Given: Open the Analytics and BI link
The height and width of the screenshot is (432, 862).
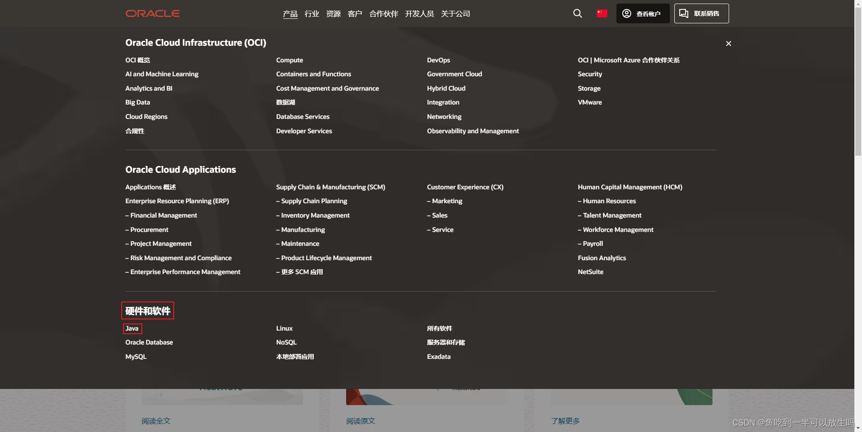Looking at the screenshot, I should click(149, 88).
